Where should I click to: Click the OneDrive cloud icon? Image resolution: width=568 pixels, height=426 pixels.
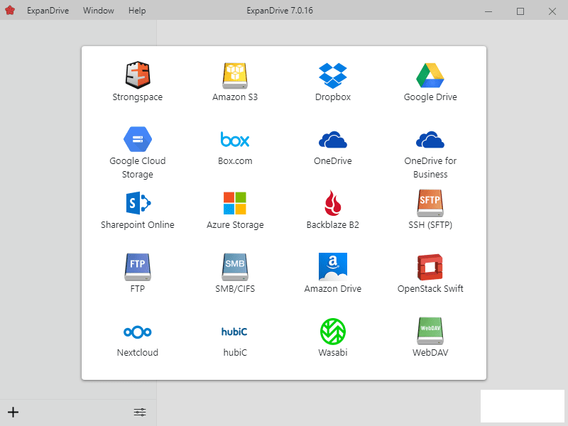click(333, 139)
